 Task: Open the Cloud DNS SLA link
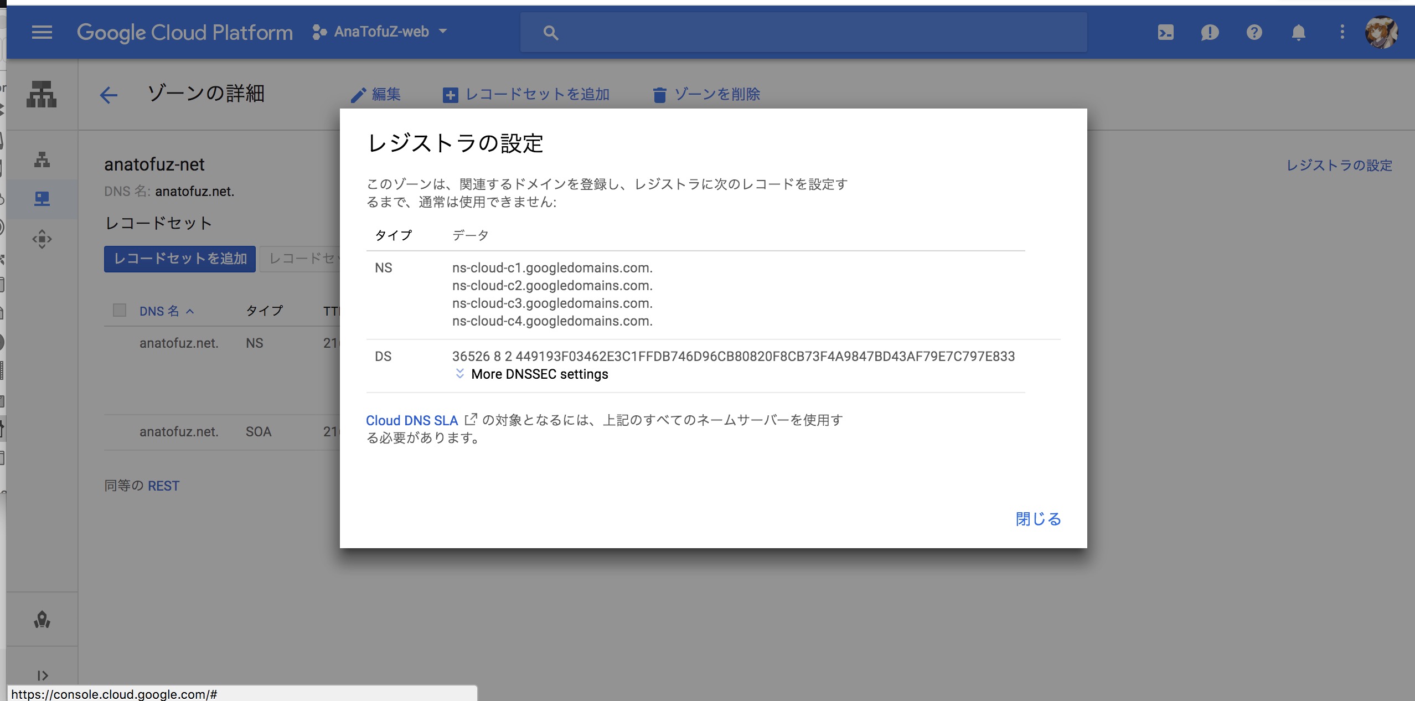coord(412,420)
